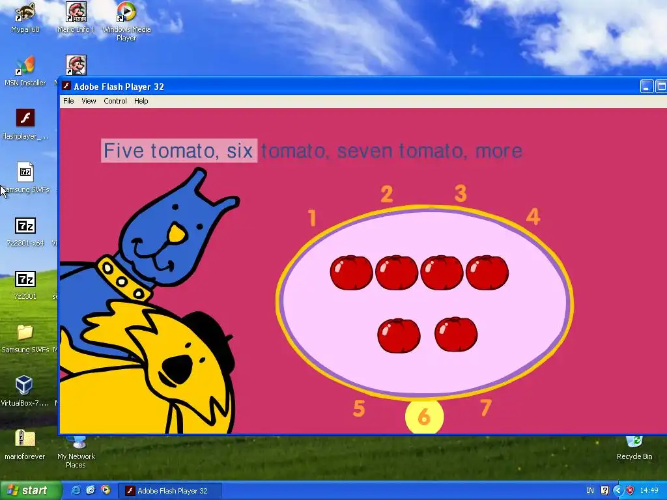667x500 pixels.
Task: Open the File menu in Flash Player
Action: 68,101
